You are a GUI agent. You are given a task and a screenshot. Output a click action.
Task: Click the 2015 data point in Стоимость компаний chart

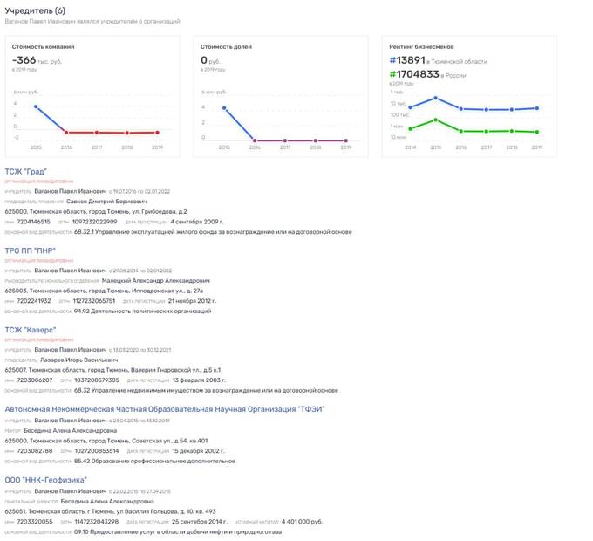tap(36, 106)
